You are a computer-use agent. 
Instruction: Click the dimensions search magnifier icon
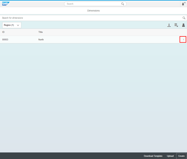tap(184, 18)
